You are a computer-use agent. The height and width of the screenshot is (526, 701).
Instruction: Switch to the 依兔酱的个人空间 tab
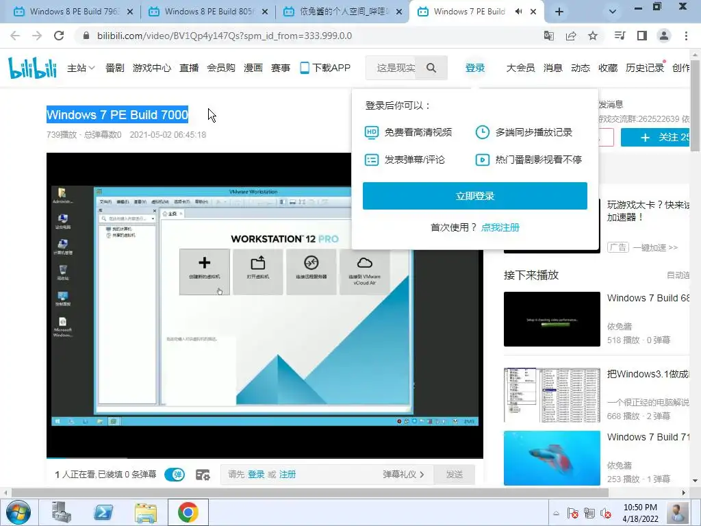point(344,12)
